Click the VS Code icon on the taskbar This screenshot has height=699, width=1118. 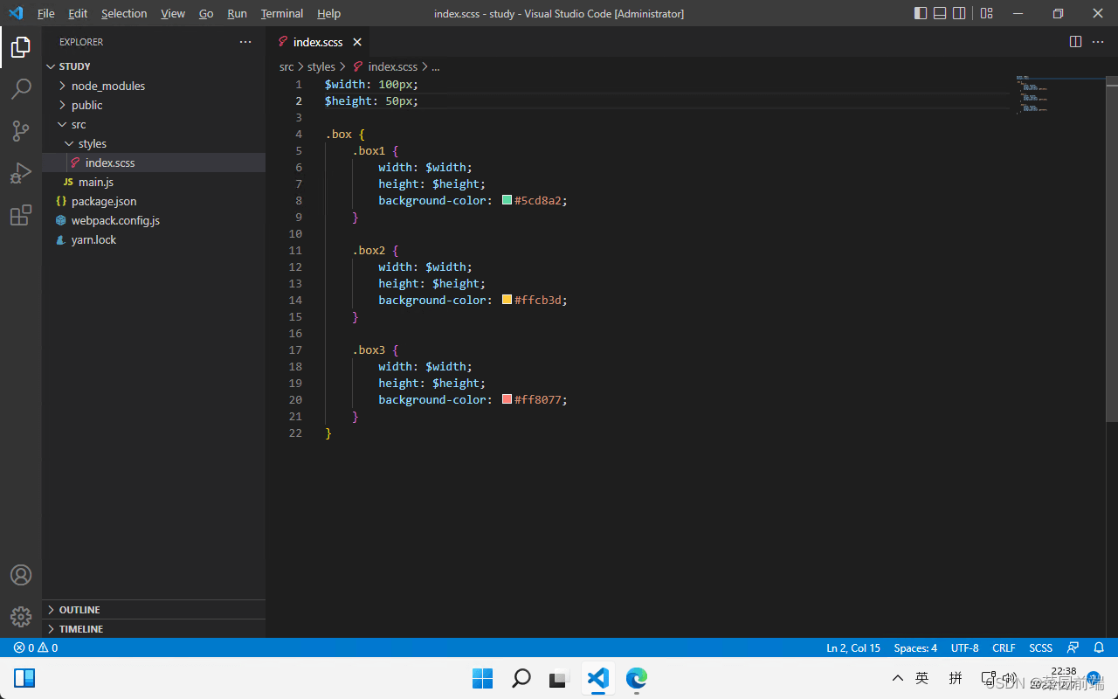coord(597,678)
